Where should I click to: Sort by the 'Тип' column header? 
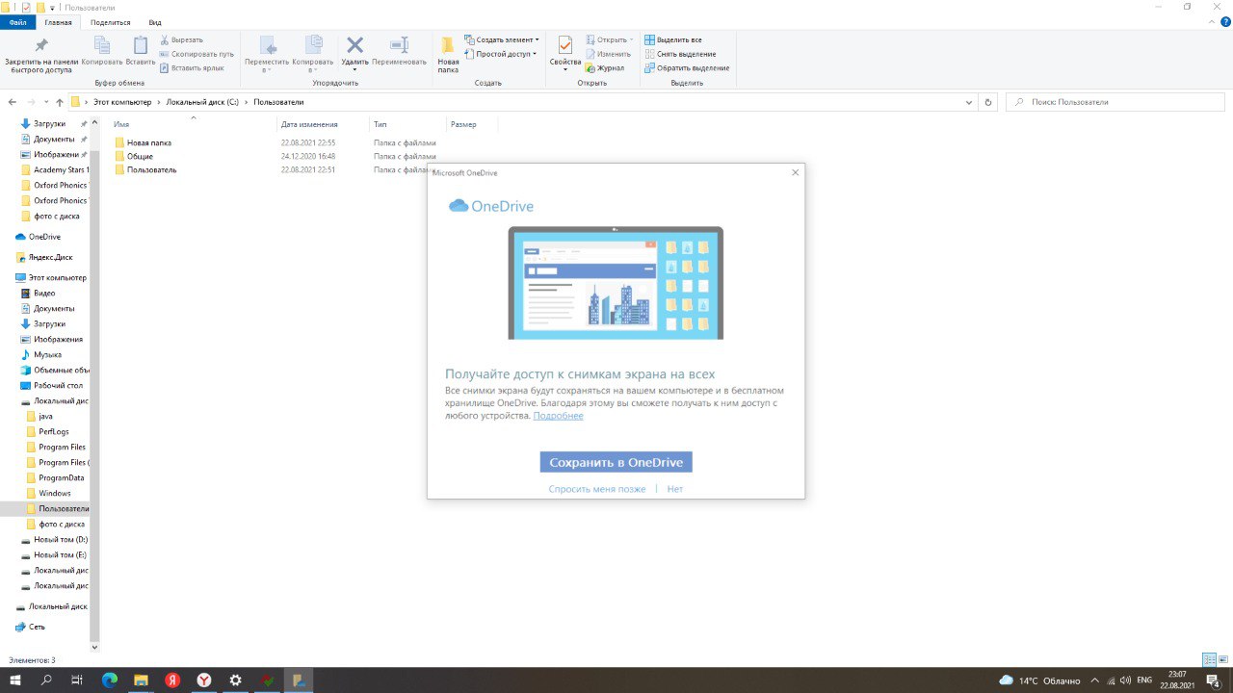[380, 124]
